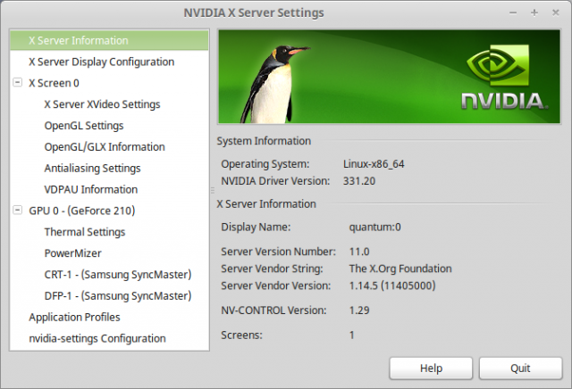The image size is (572, 389).
Task: Click the Help button
Action: tap(431, 368)
